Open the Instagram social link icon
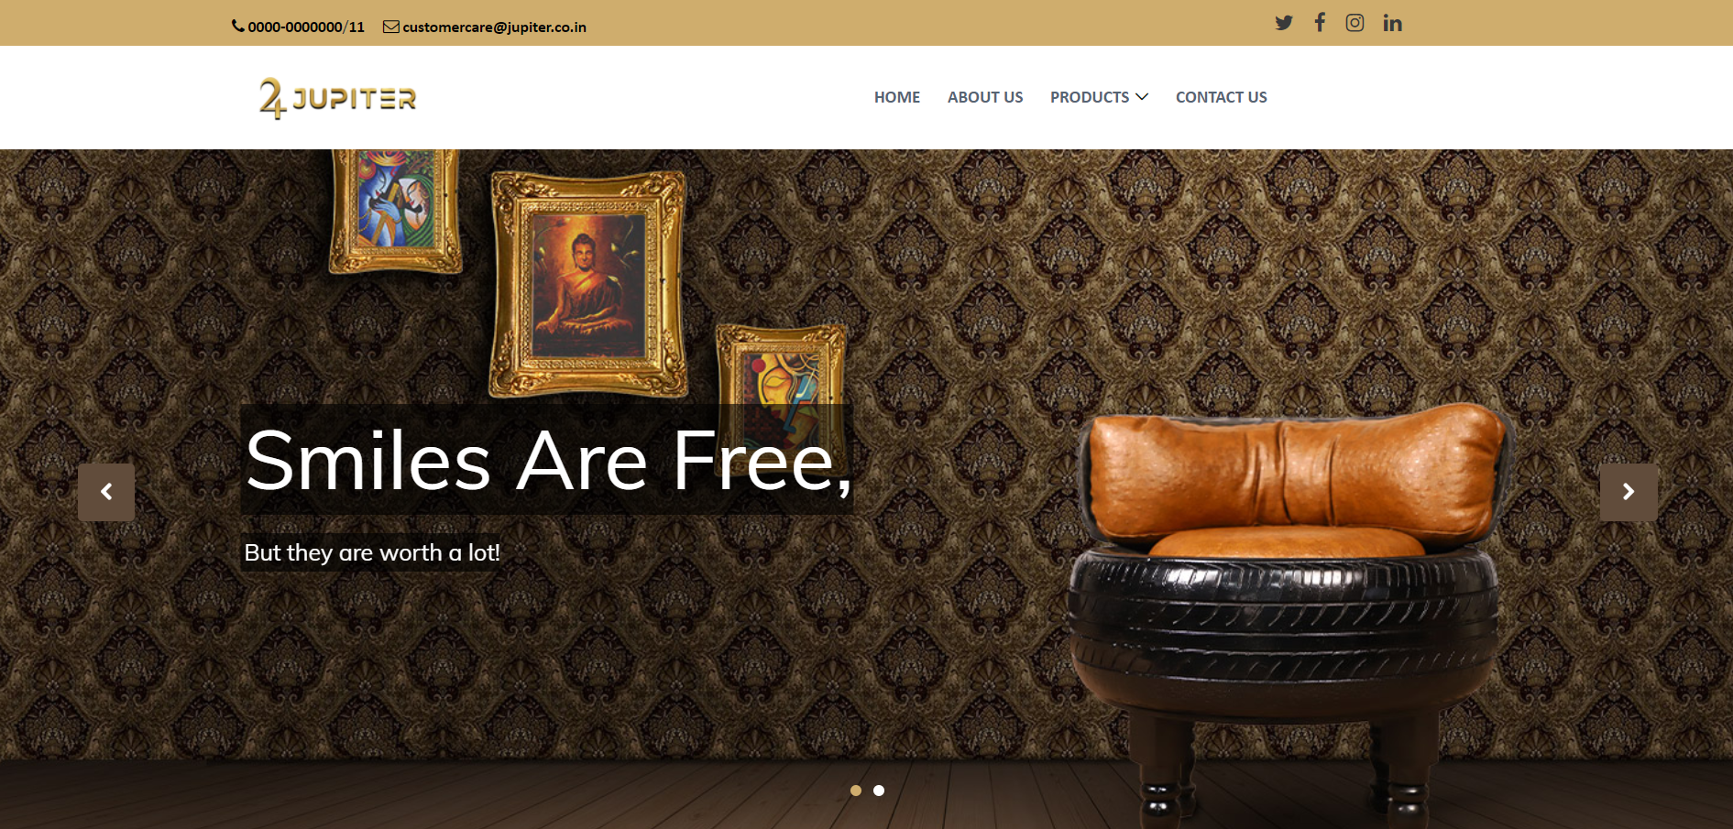 [x=1355, y=23]
